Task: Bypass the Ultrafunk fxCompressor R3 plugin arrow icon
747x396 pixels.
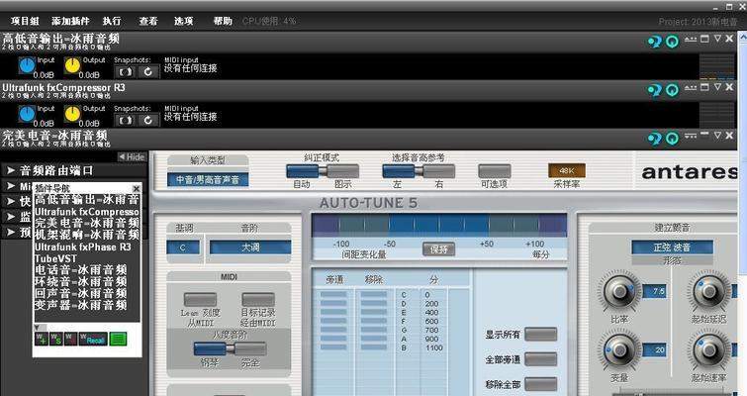Action: pyautogui.click(x=655, y=90)
